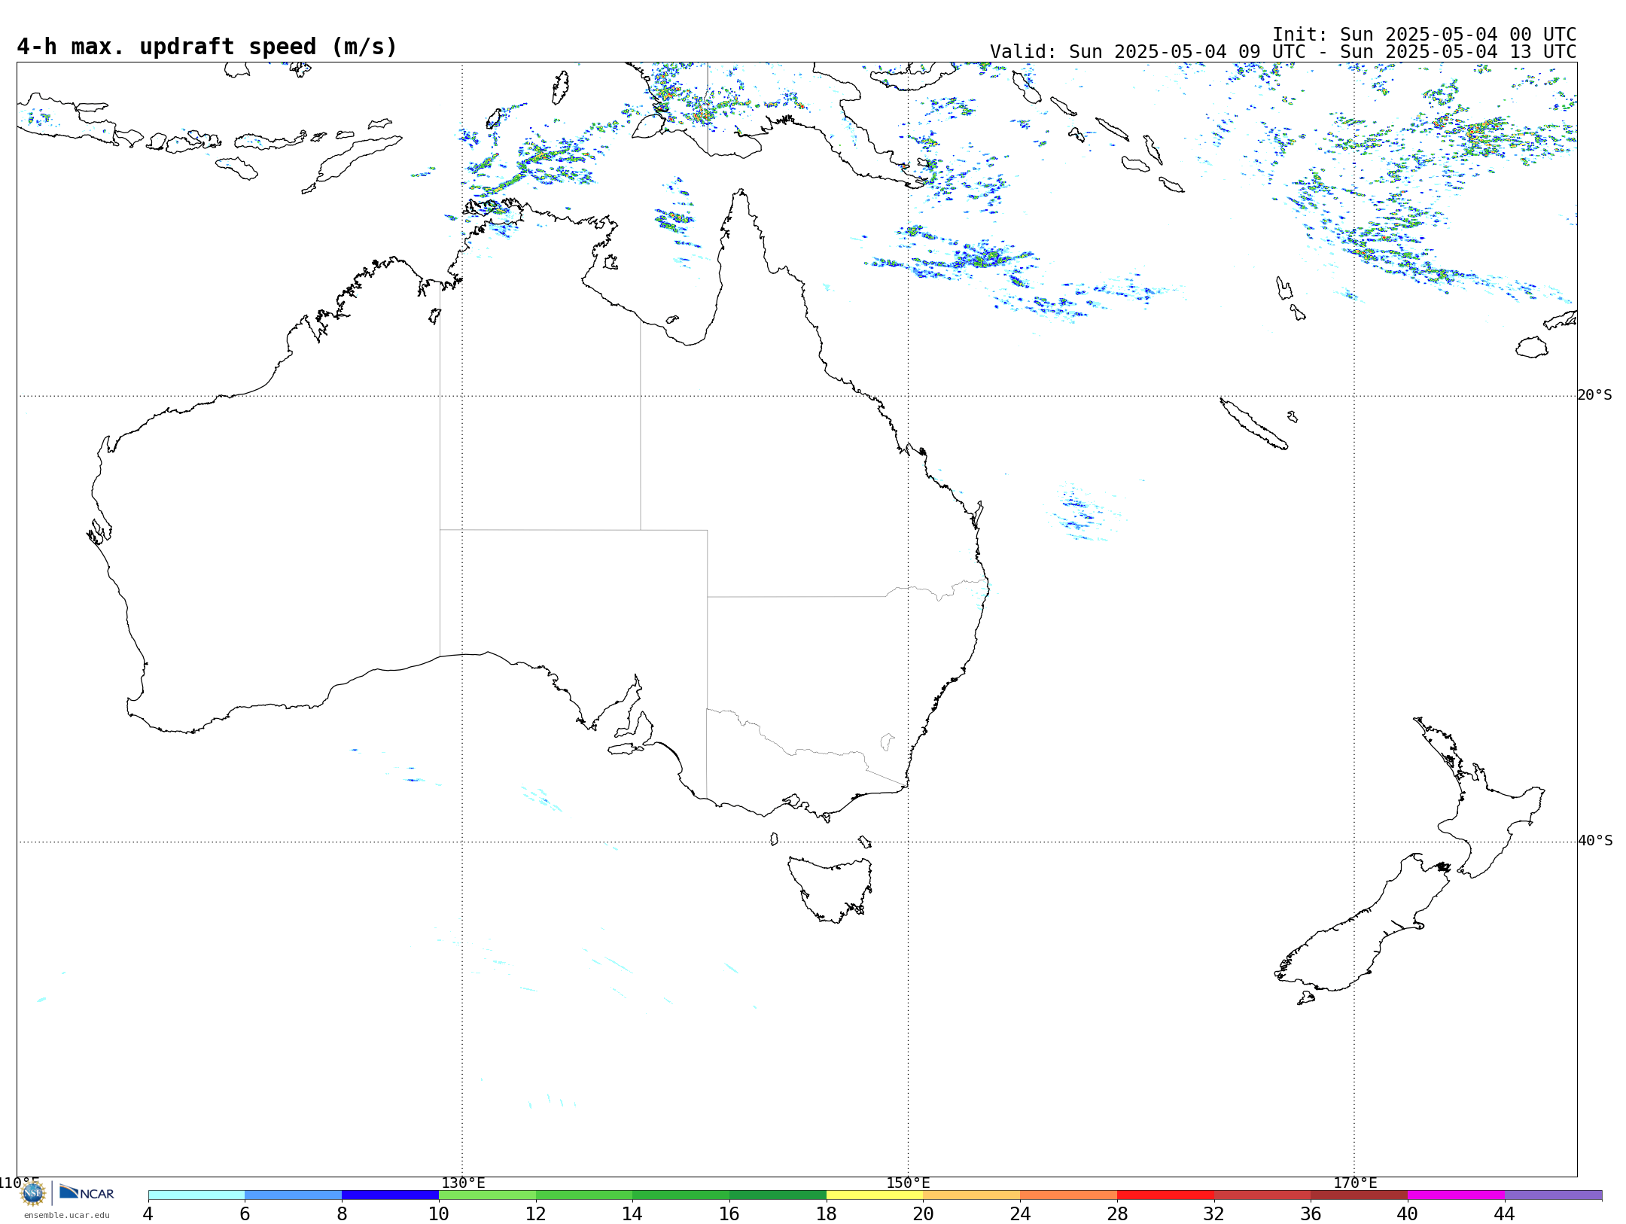Image resolution: width=1626 pixels, height=1224 pixels.
Task: Click colorbar tick label 24
Action: (x=1021, y=1213)
